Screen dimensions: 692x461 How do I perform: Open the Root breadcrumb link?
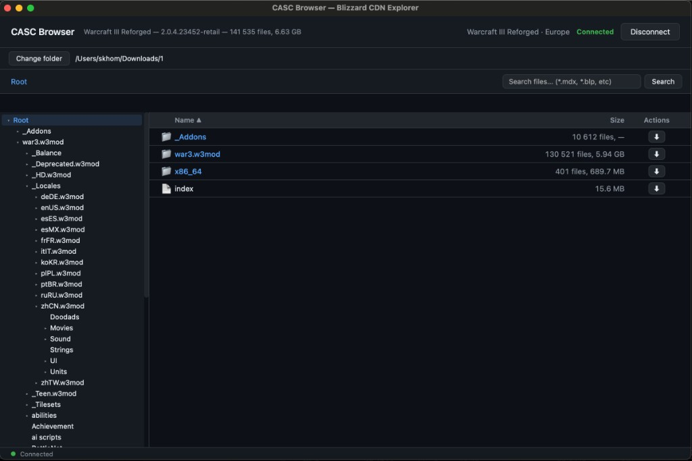tap(19, 82)
